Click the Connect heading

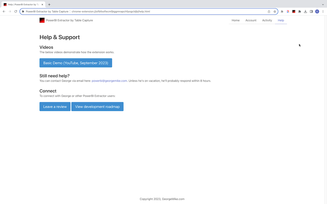(48, 91)
